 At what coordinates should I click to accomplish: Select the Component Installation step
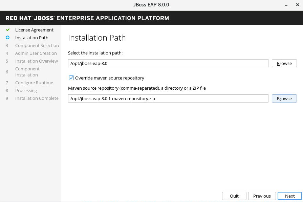[x=27, y=72]
